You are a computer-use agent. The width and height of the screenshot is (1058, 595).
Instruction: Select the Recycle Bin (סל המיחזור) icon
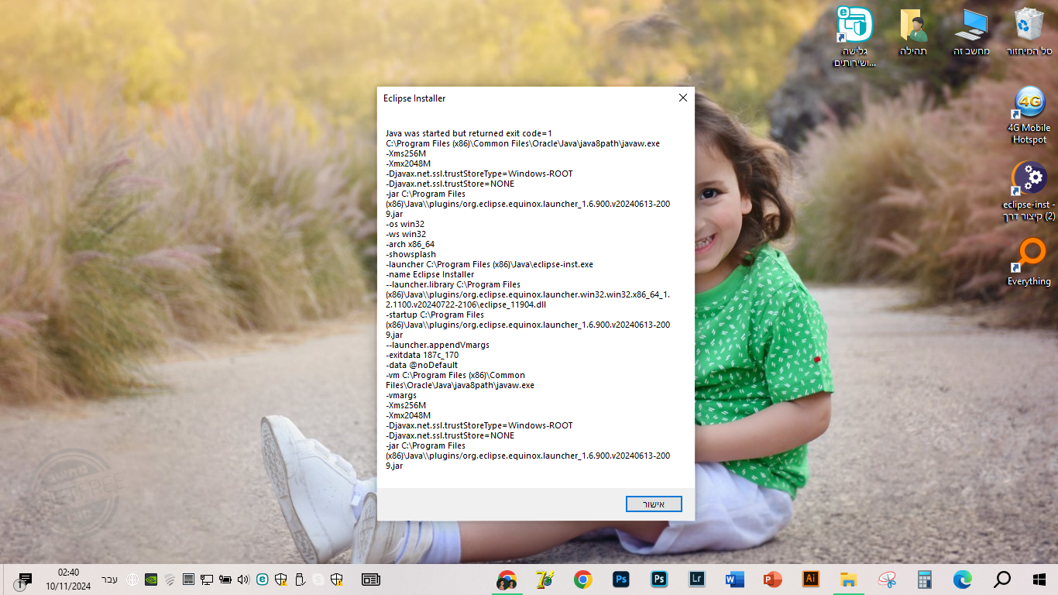click(x=1029, y=33)
